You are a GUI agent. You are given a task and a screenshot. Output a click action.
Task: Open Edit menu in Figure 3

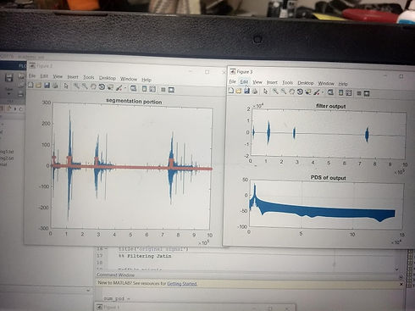(244, 81)
